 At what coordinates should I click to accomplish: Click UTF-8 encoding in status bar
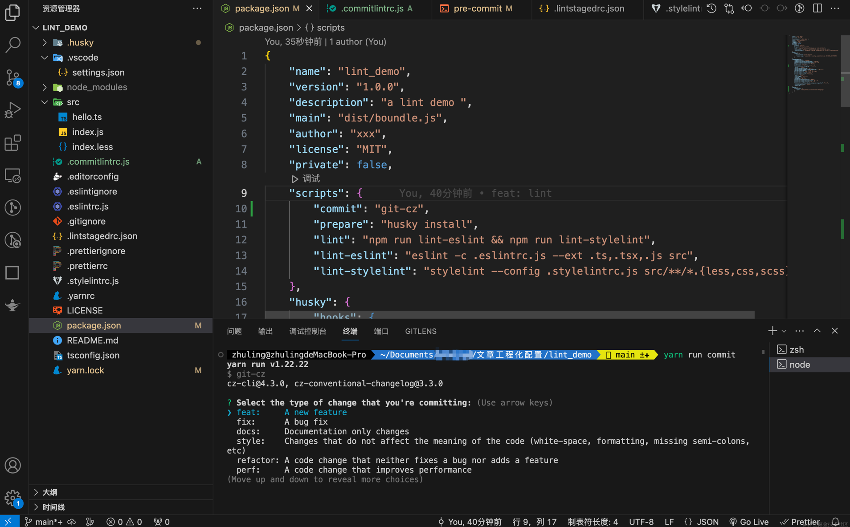(641, 521)
